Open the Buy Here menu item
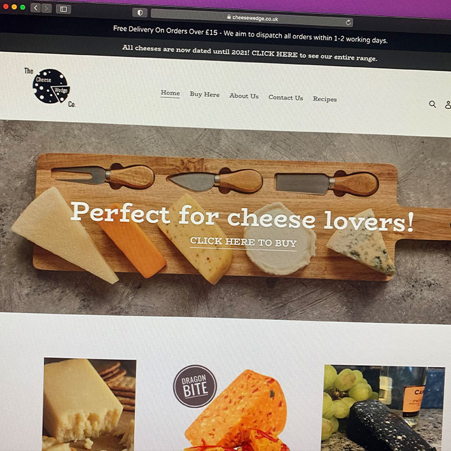The height and width of the screenshot is (451, 451). (x=204, y=94)
